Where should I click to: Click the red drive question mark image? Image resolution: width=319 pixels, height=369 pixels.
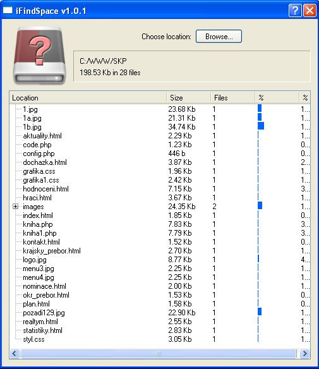(x=39, y=56)
